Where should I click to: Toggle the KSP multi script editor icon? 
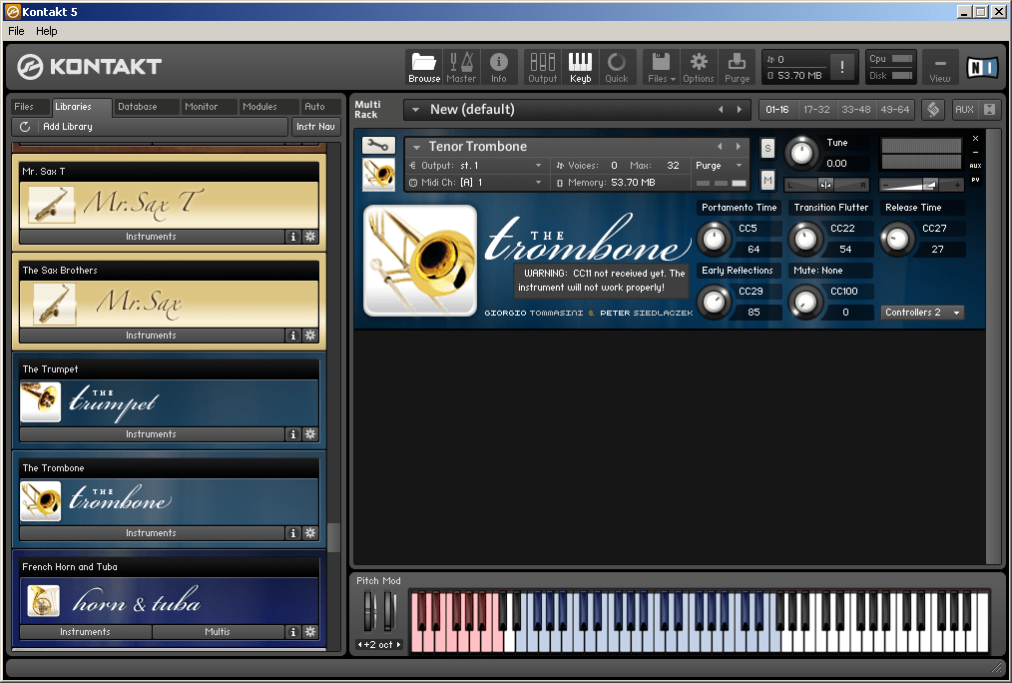click(x=932, y=109)
